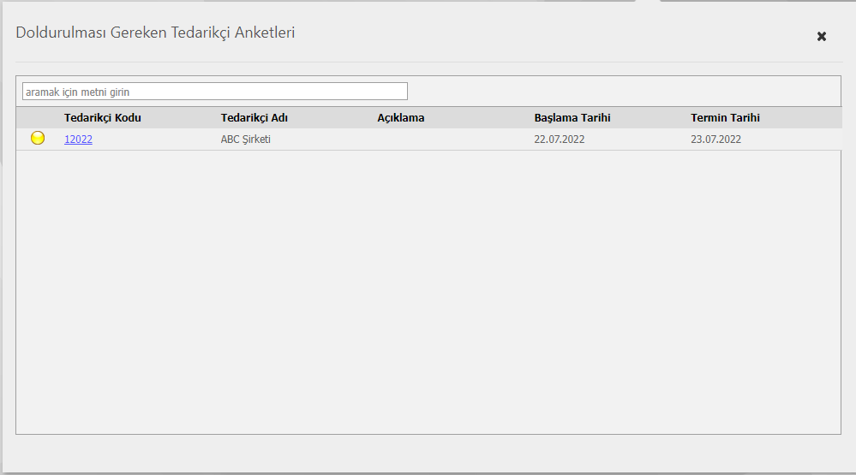
Task: Click the deadline date 23.07.2022 cell
Action: [716, 140]
